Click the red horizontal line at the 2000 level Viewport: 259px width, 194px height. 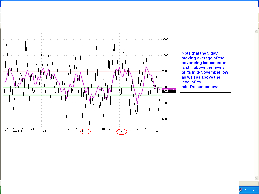(82, 71)
